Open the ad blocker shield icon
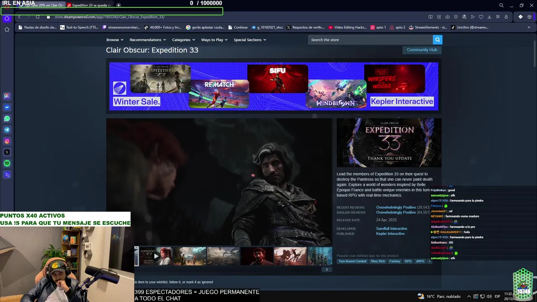The width and height of the screenshot is (537, 302). pyautogui.click(x=456, y=17)
